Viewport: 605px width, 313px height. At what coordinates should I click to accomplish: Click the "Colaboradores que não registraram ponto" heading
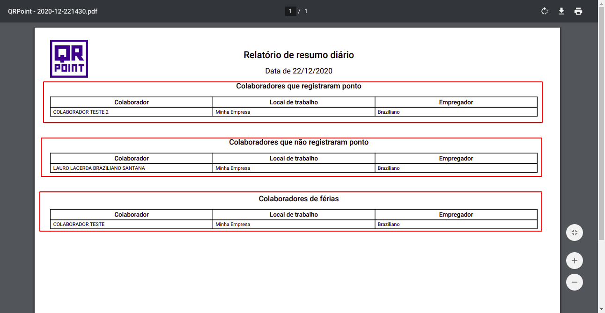[x=299, y=142]
